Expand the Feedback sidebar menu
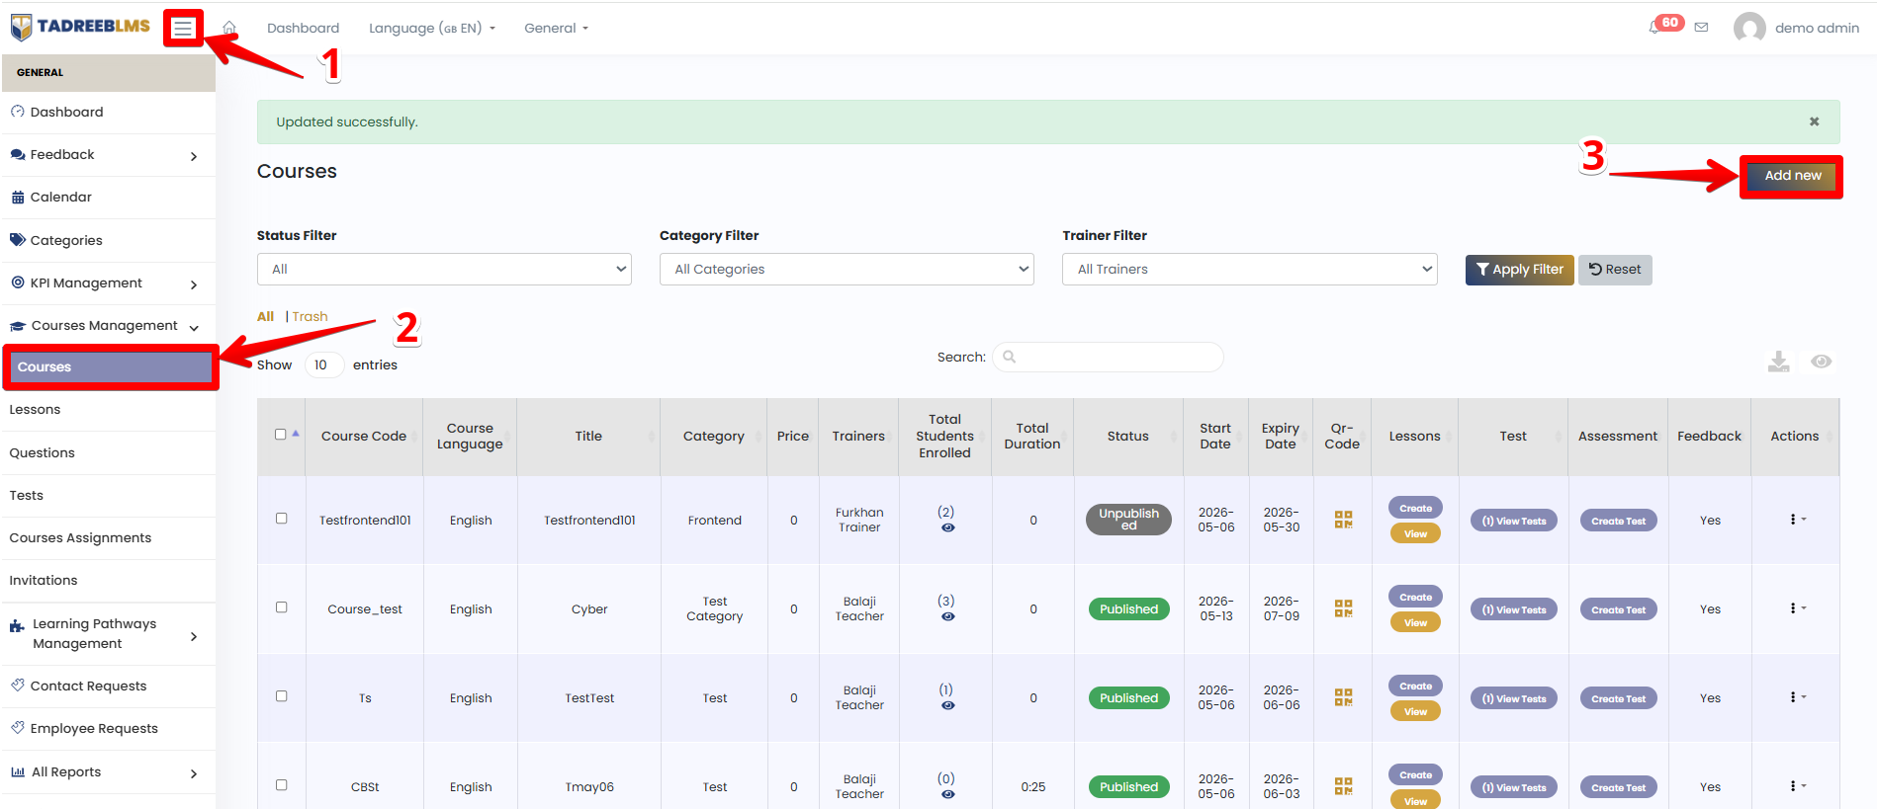 coord(109,155)
